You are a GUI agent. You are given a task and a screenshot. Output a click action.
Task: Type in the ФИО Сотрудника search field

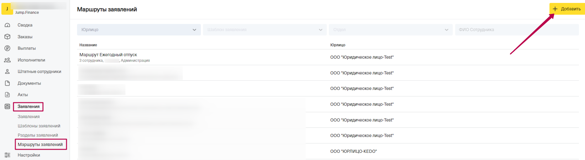click(x=517, y=30)
